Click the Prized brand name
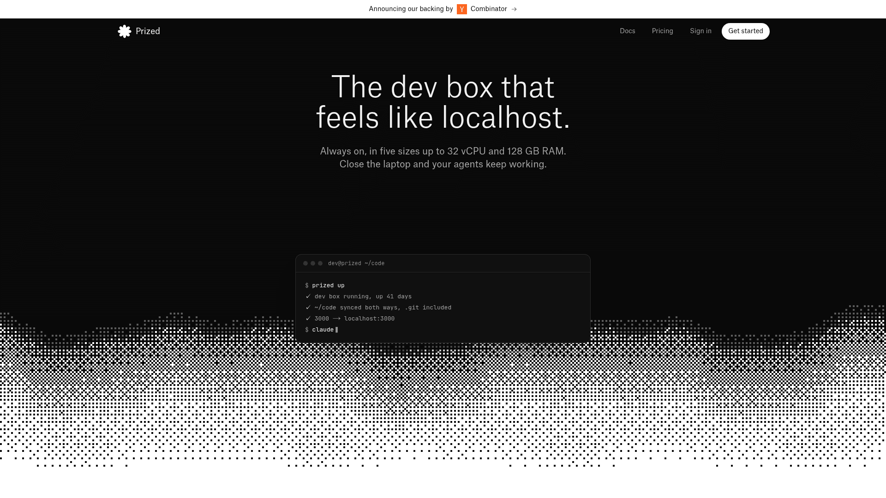Viewport: 886px width, 498px height. tap(148, 31)
